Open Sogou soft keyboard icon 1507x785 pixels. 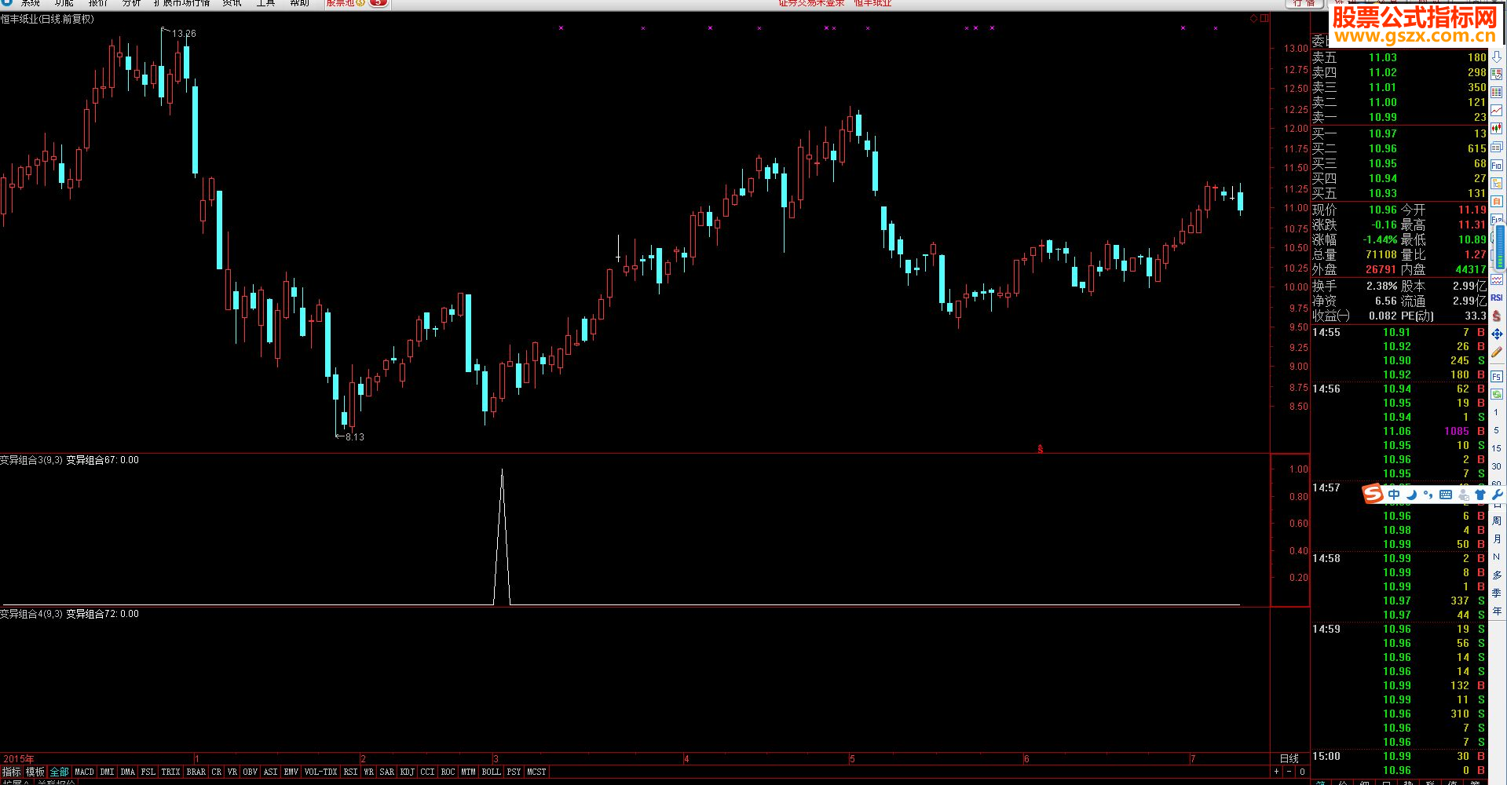point(1446,495)
